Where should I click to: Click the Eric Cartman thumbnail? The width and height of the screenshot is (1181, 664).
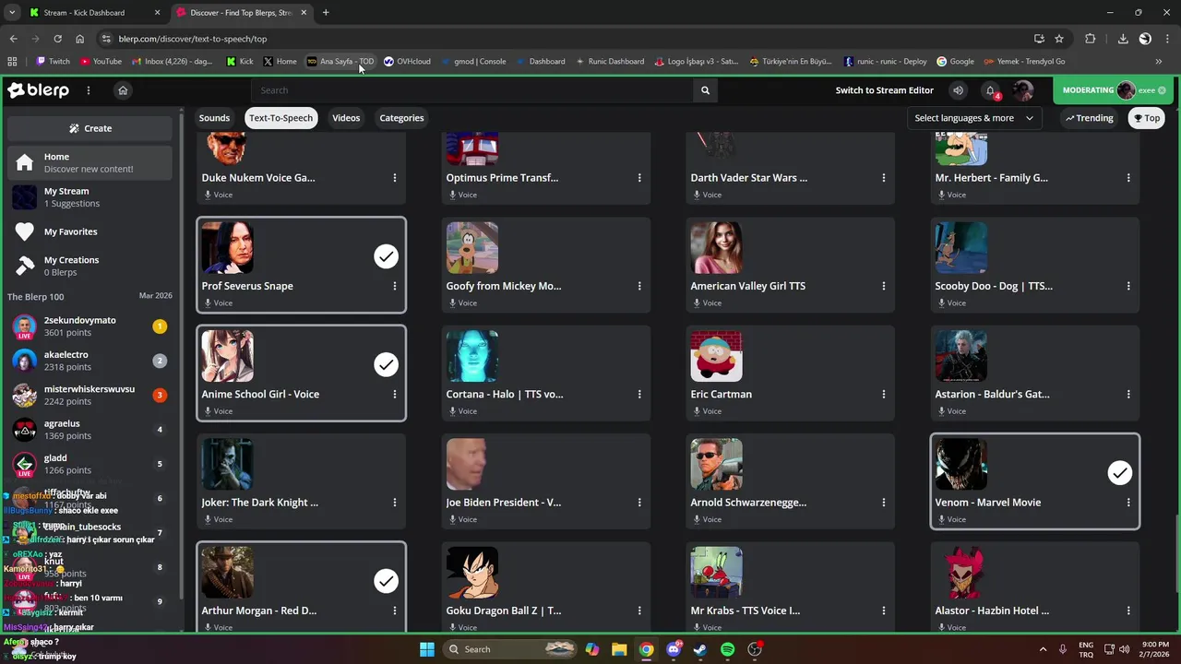click(x=716, y=356)
